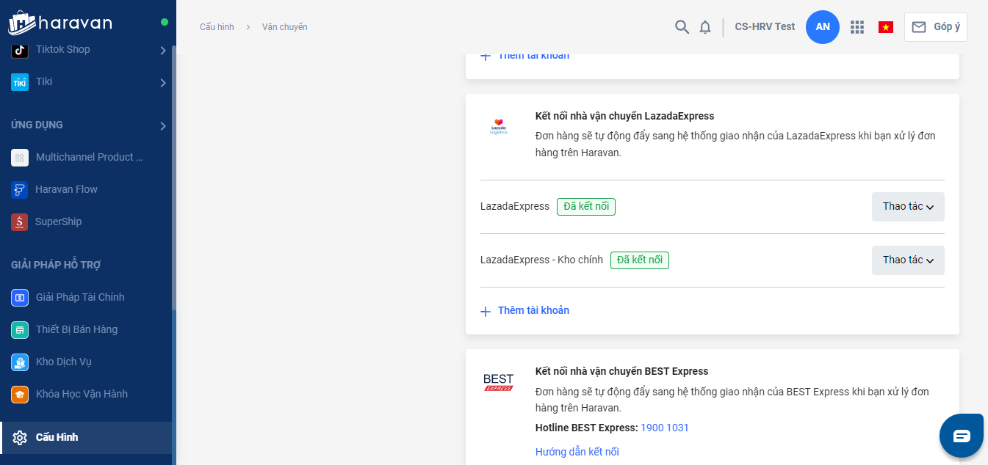Click Thêm tài khoản under LazadaExpress
The width and height of the screenshot is (988, 465).
pyautogui.click(x=533, y=310)
